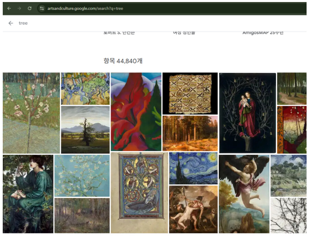This screenshot has height=236, width=310.
Task: Open The Starry Night painting
Action: 193,168
